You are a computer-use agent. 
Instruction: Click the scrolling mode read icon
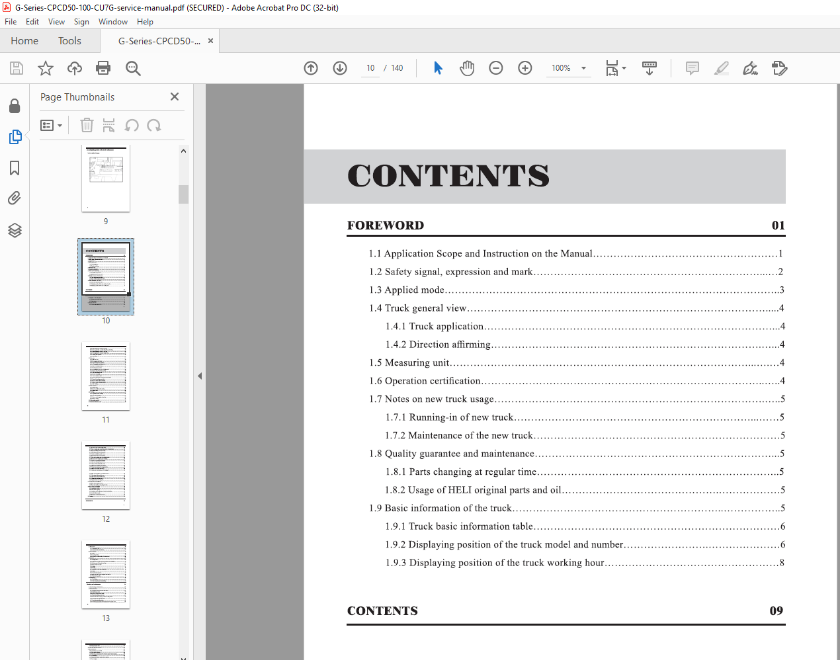coord(650,68)
